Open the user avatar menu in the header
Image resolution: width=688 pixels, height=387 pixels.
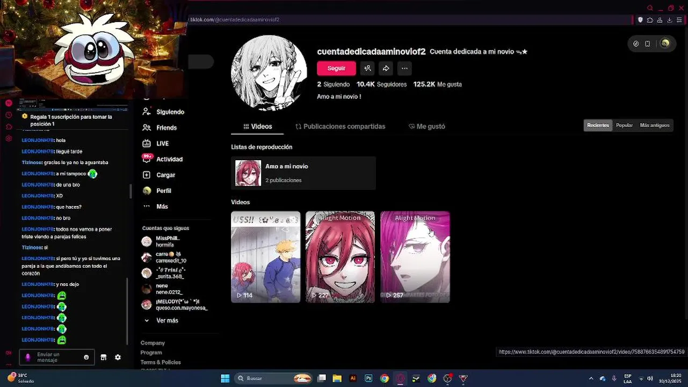(665, 44)
